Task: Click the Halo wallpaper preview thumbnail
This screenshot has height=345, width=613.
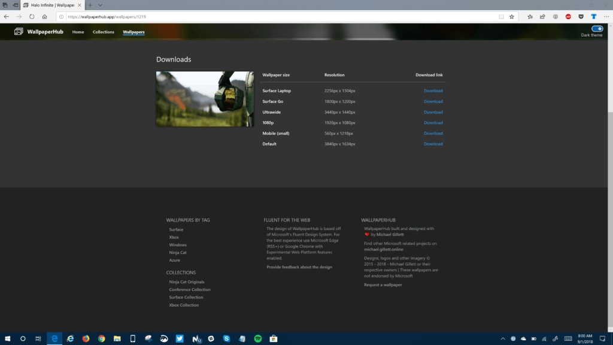Action: (x=205, y=99)
